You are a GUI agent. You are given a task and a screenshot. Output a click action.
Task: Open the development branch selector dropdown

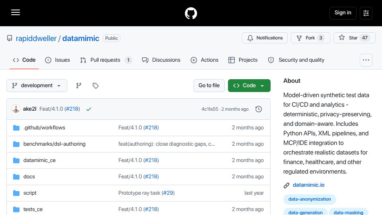tap(37, 86)
